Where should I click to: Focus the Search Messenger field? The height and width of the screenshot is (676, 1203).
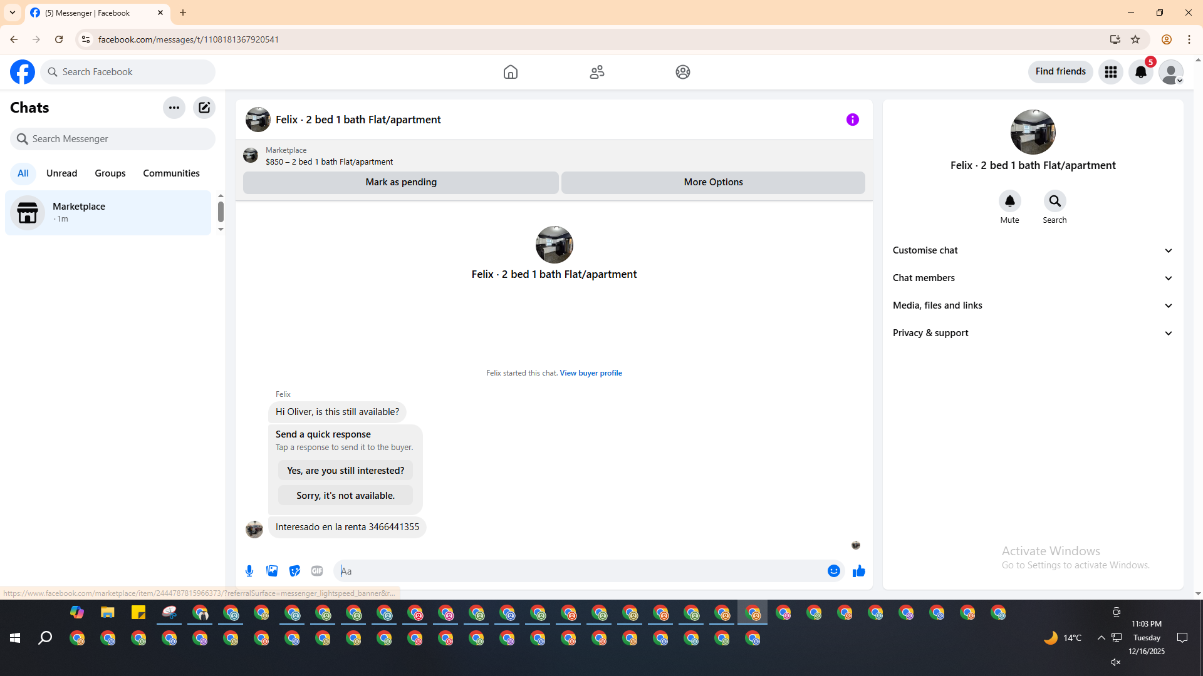tap(113, 139)
